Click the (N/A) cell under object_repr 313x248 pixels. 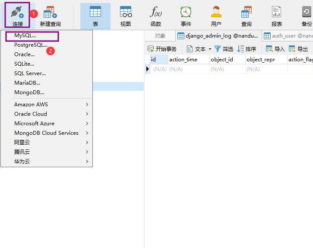[x=266, y=69]
